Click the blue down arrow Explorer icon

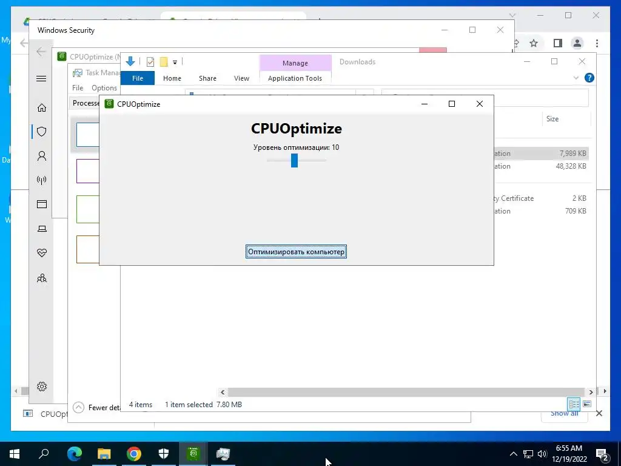tap(130, 61)
